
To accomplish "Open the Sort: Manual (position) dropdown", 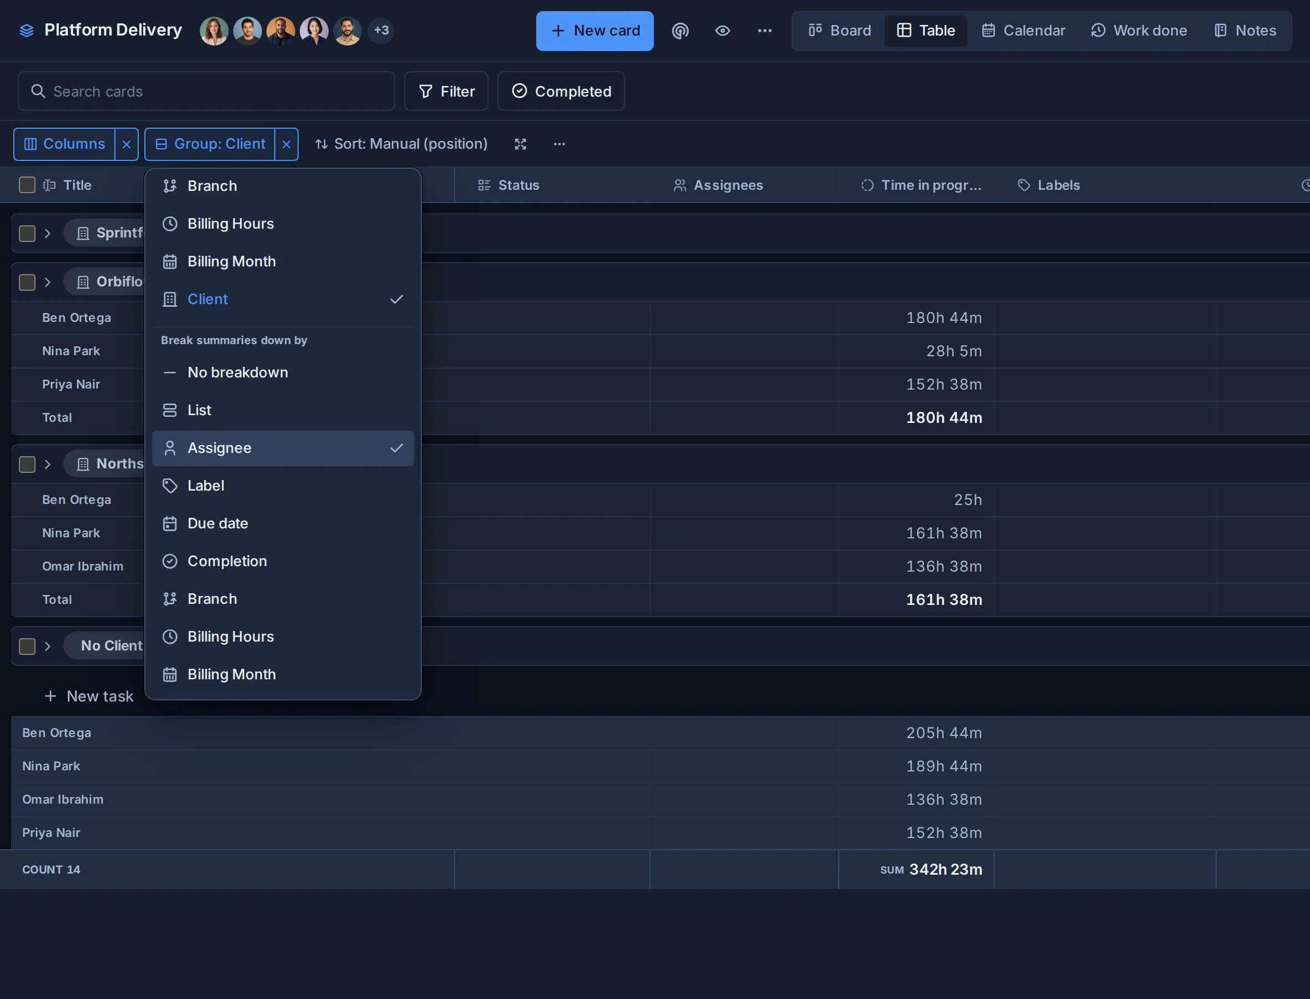I will (401, 144).
